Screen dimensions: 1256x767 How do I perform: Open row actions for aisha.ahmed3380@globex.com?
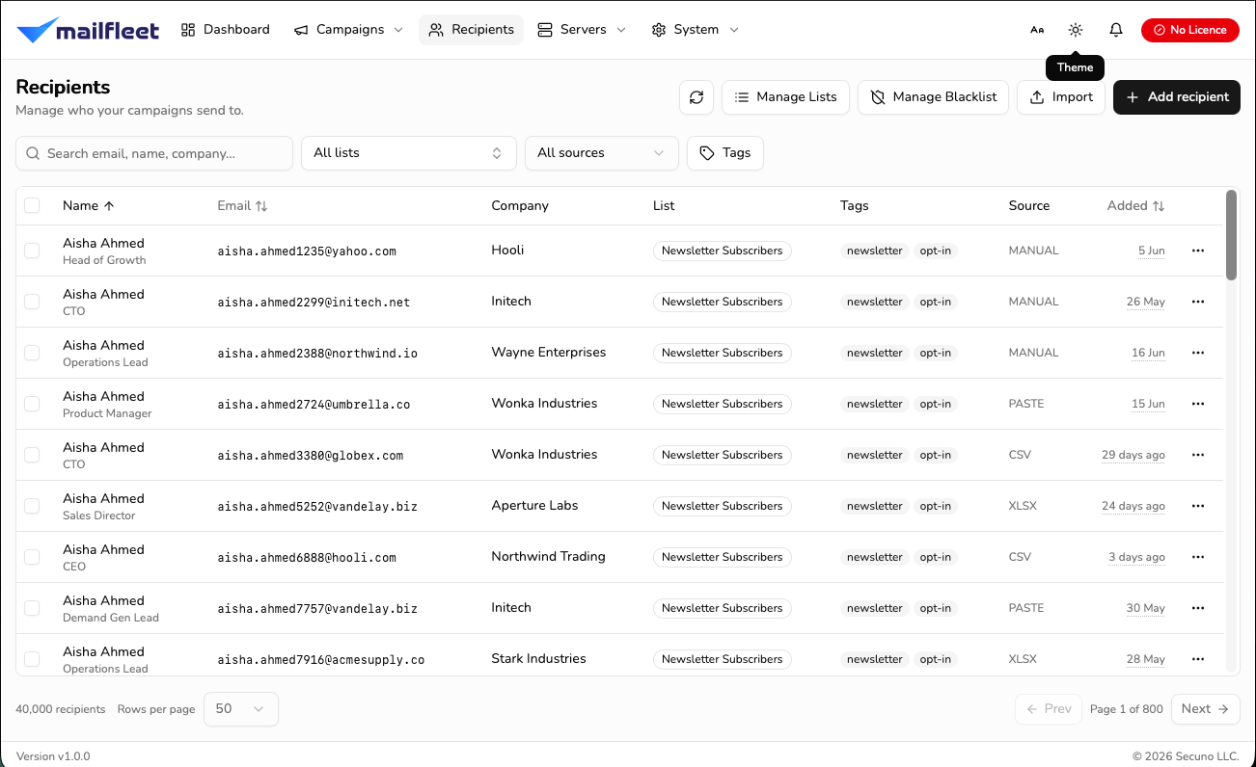pyautogui.click(x=1198, y=455)
